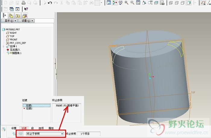Open the 属性 tab in the dashboard
211x138 pixels.
click(51, 128)
